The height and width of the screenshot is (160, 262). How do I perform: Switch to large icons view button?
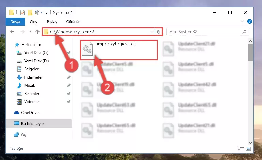point(248,149)
